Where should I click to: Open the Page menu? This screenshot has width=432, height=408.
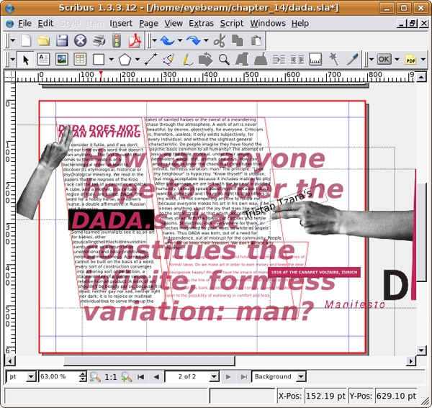148,24
